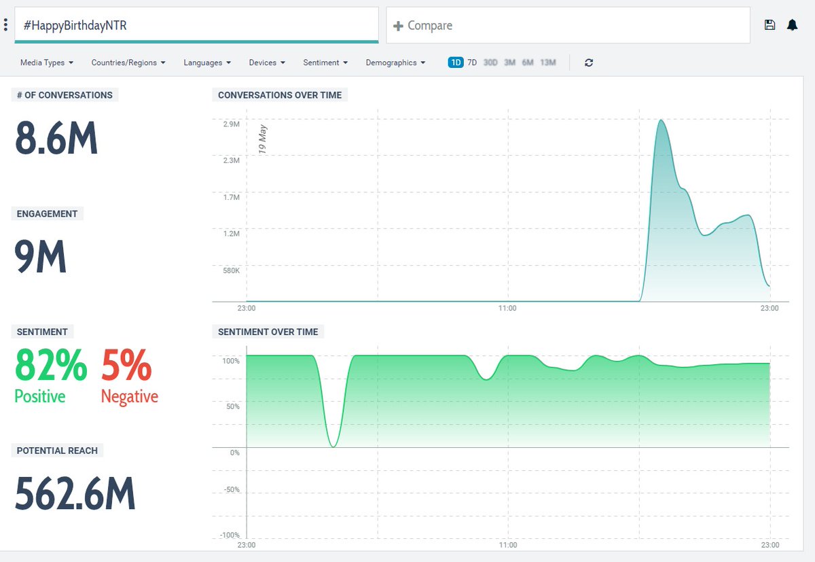Screen dimensions: 815x562
Task: Click the SENTIMENT OVER TIME heading
Action: [x=268, y=332]
